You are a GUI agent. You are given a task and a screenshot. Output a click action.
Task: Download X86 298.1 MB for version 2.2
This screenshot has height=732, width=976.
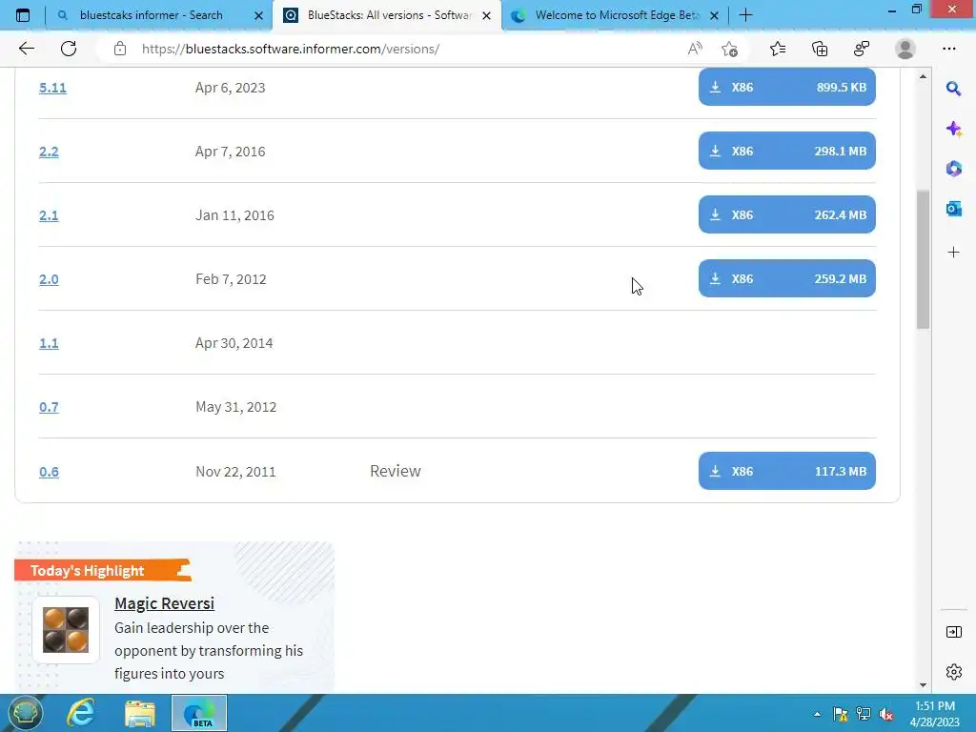tap(786, 151)
